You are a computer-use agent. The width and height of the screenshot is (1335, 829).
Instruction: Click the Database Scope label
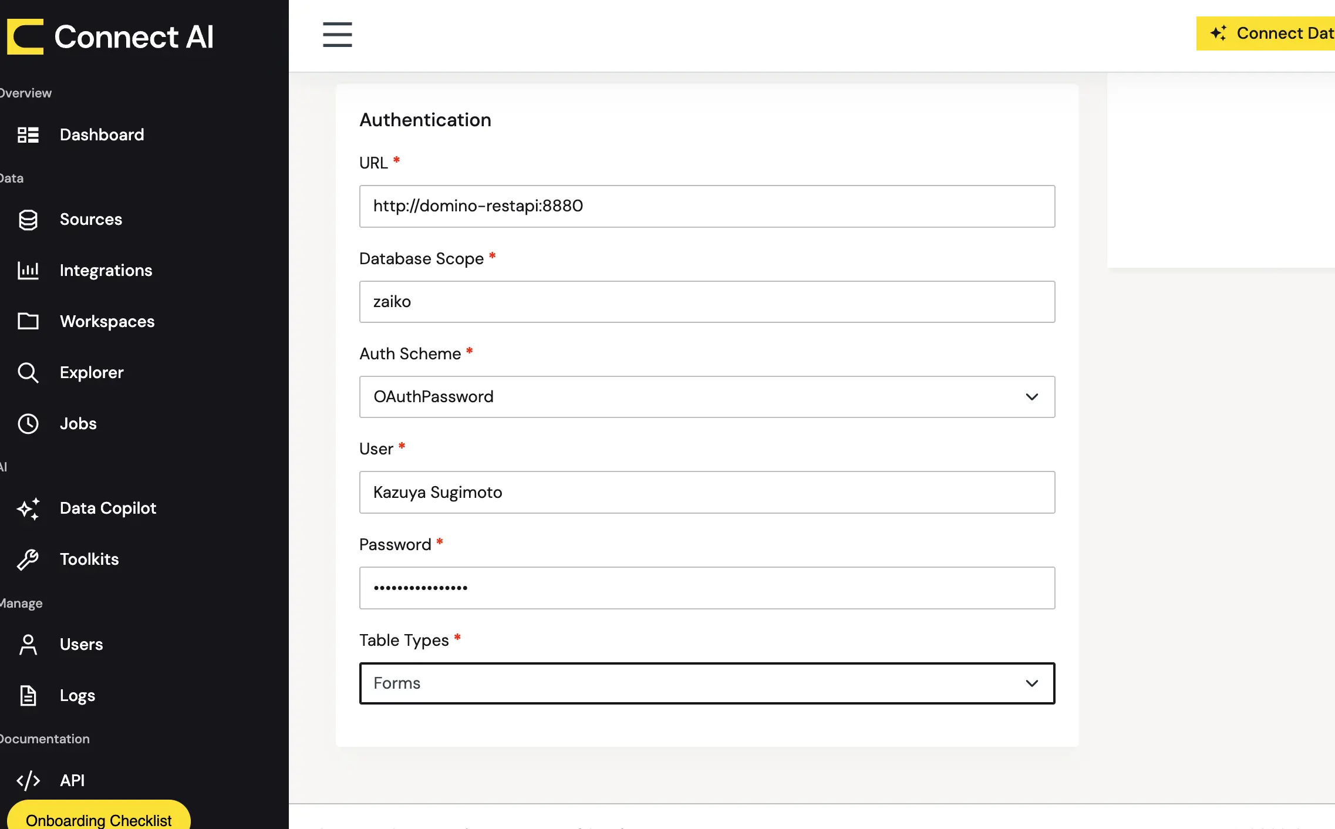(422, 258)
